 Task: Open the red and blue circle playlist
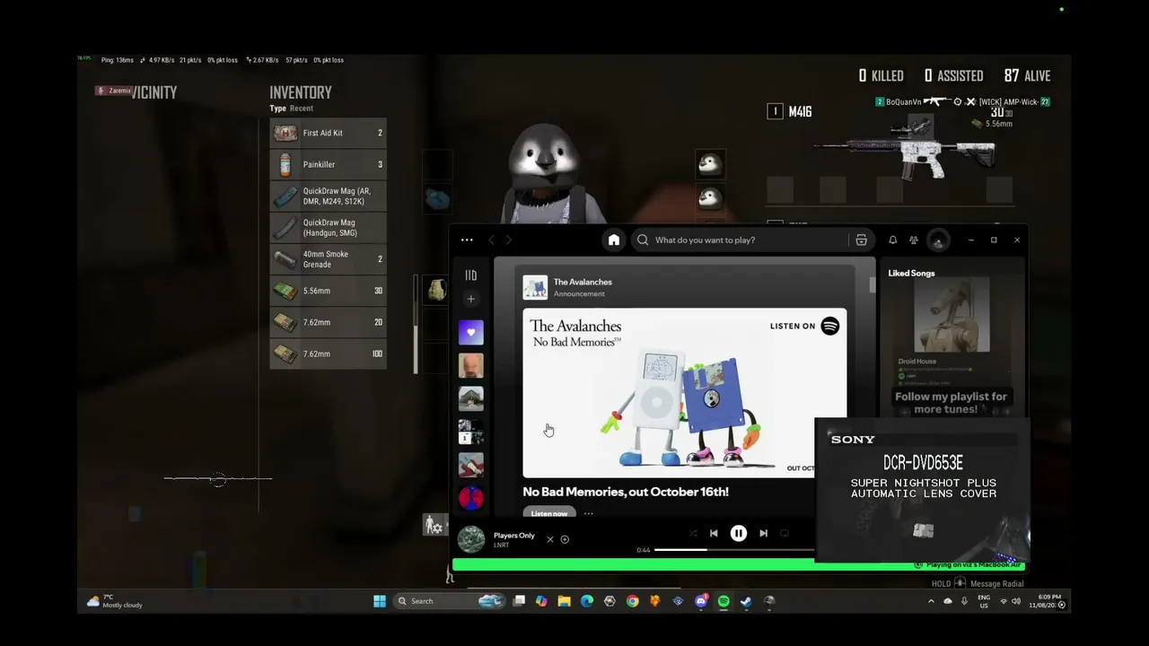(470, 498)
